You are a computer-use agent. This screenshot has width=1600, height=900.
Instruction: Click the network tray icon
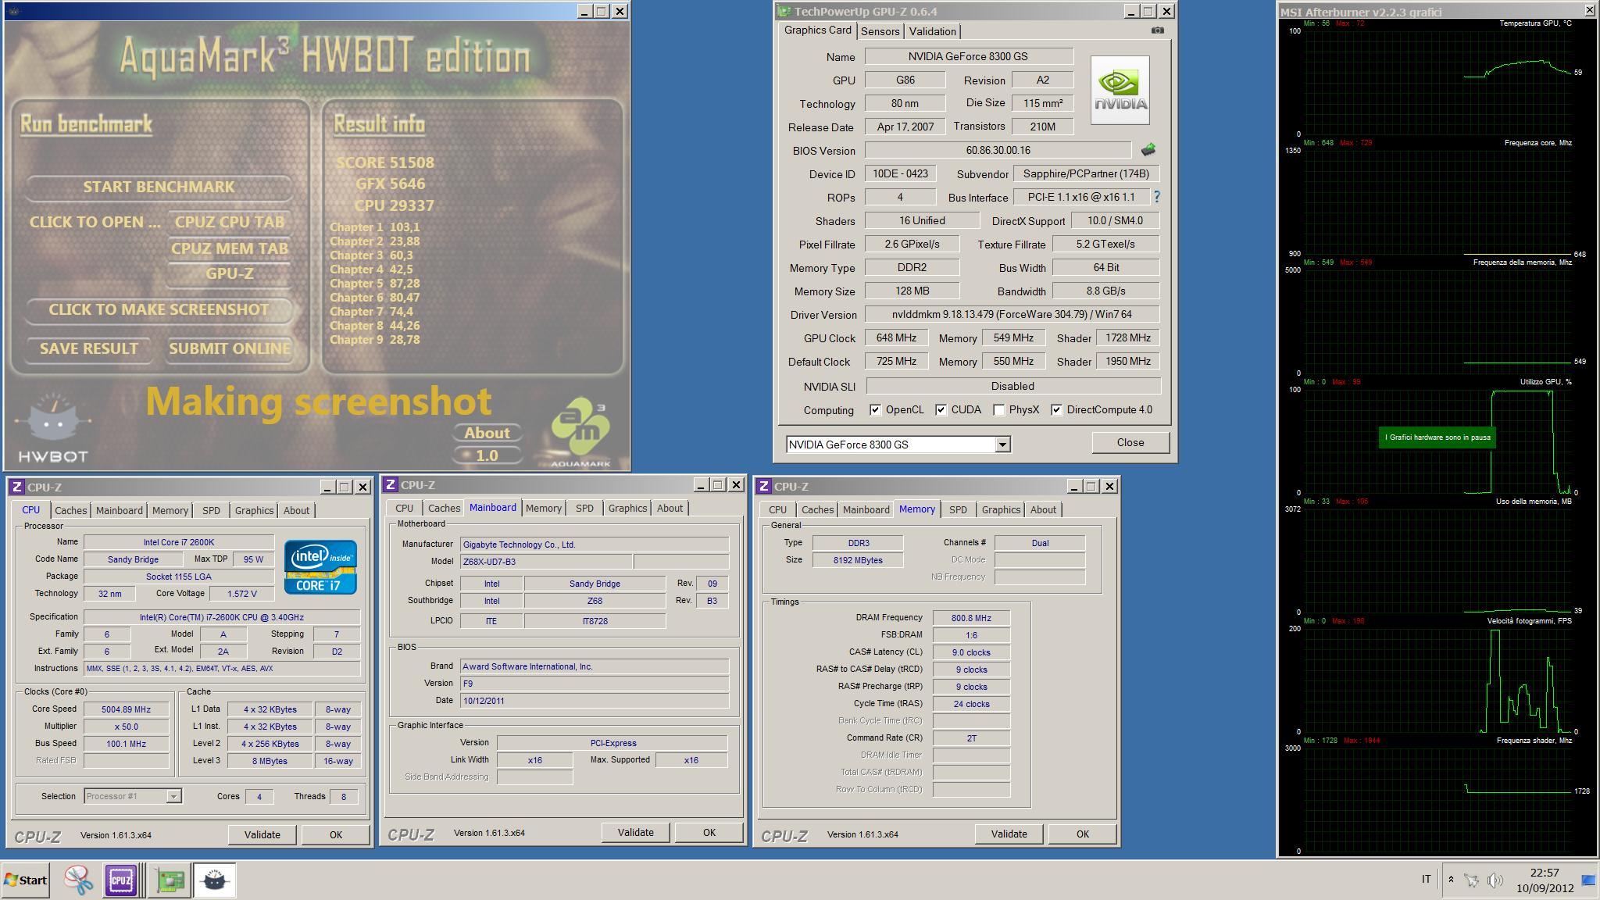pos(1471,880)
